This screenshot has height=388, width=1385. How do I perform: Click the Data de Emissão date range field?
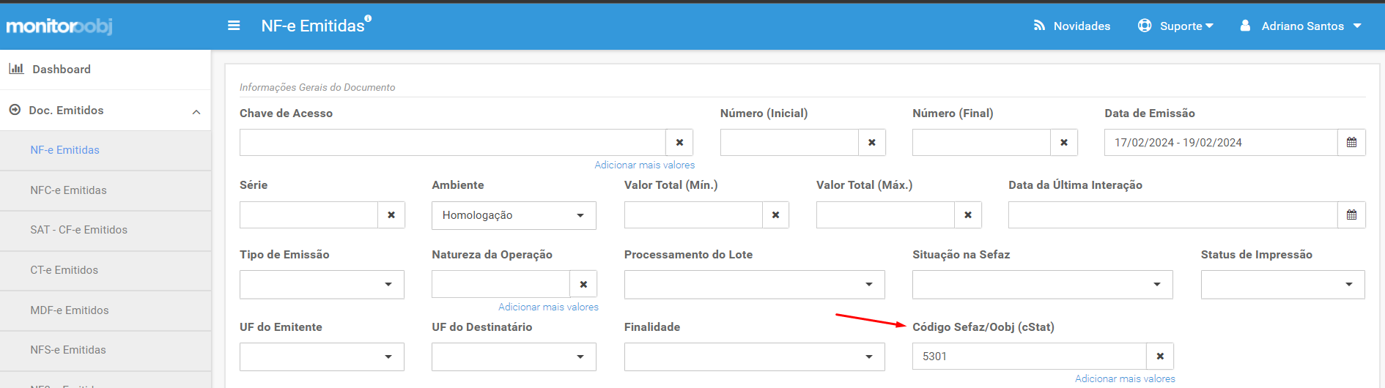1221,143
